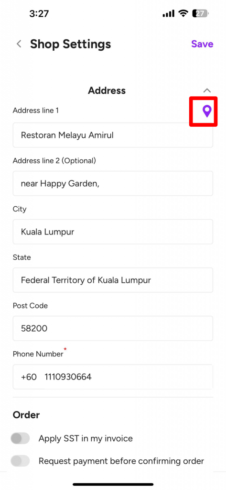
Task: Open the +60 country code selector
Action: pos(29,377)
